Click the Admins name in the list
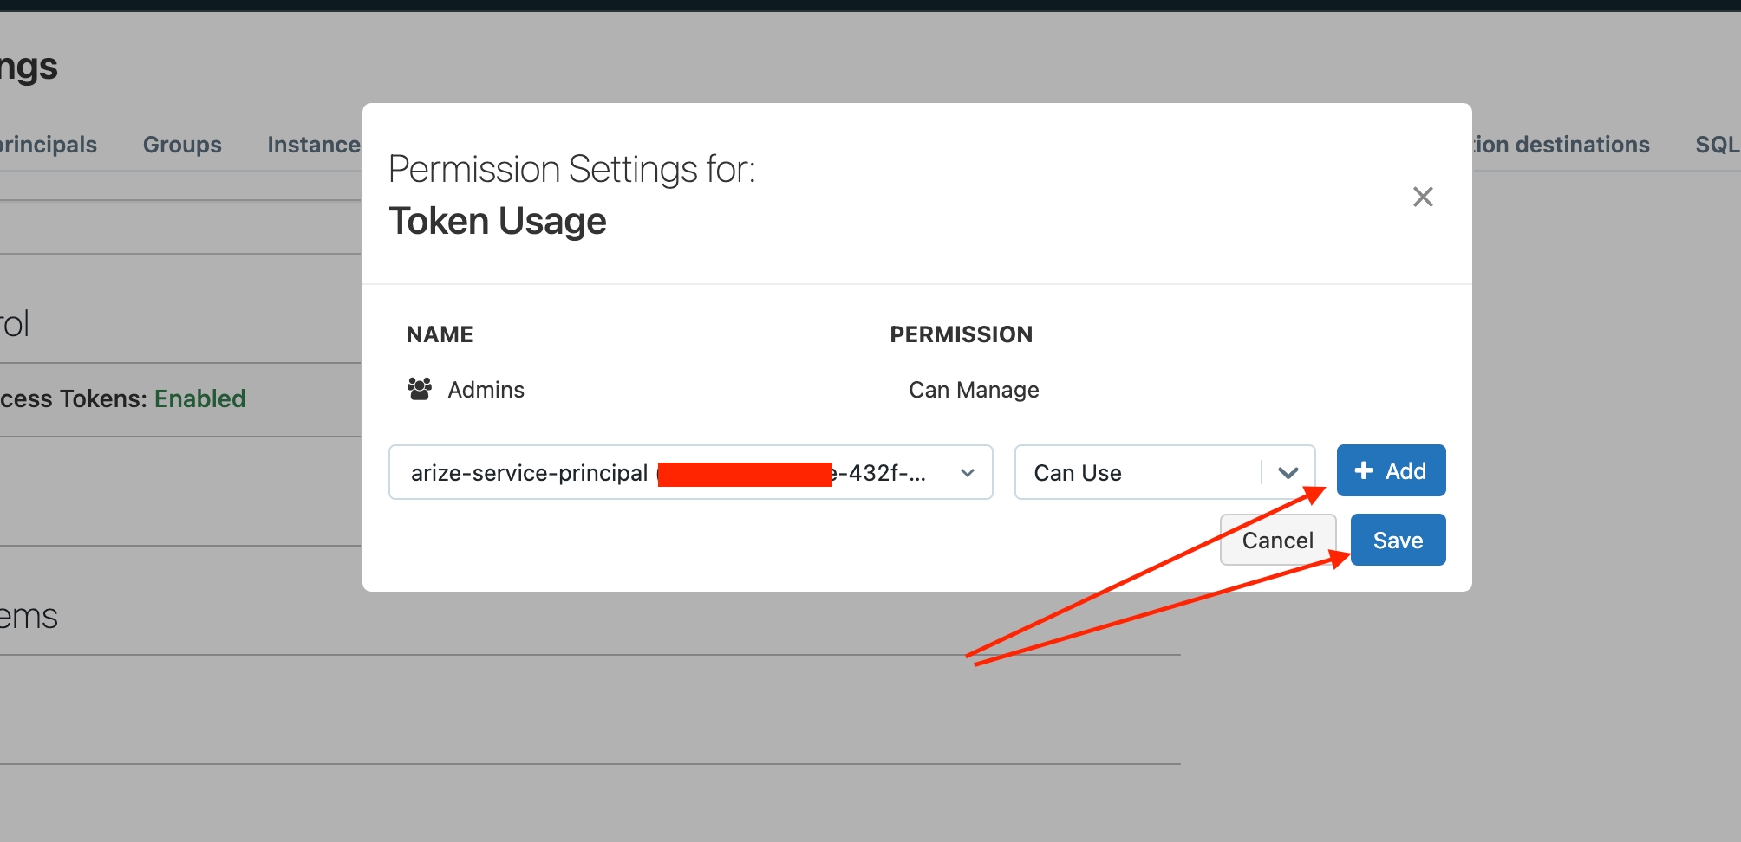Viewport: 1741px width, 842px height. coord(486,390)
